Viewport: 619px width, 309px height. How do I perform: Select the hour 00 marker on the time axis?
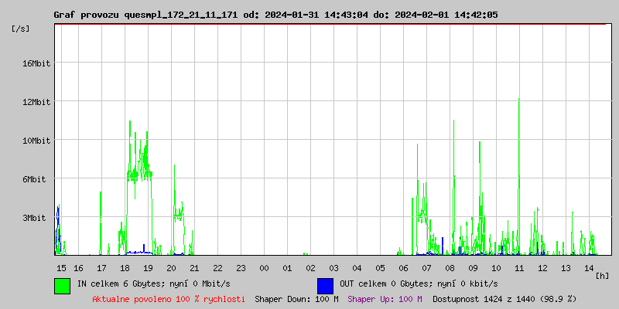tap(264, 268)
